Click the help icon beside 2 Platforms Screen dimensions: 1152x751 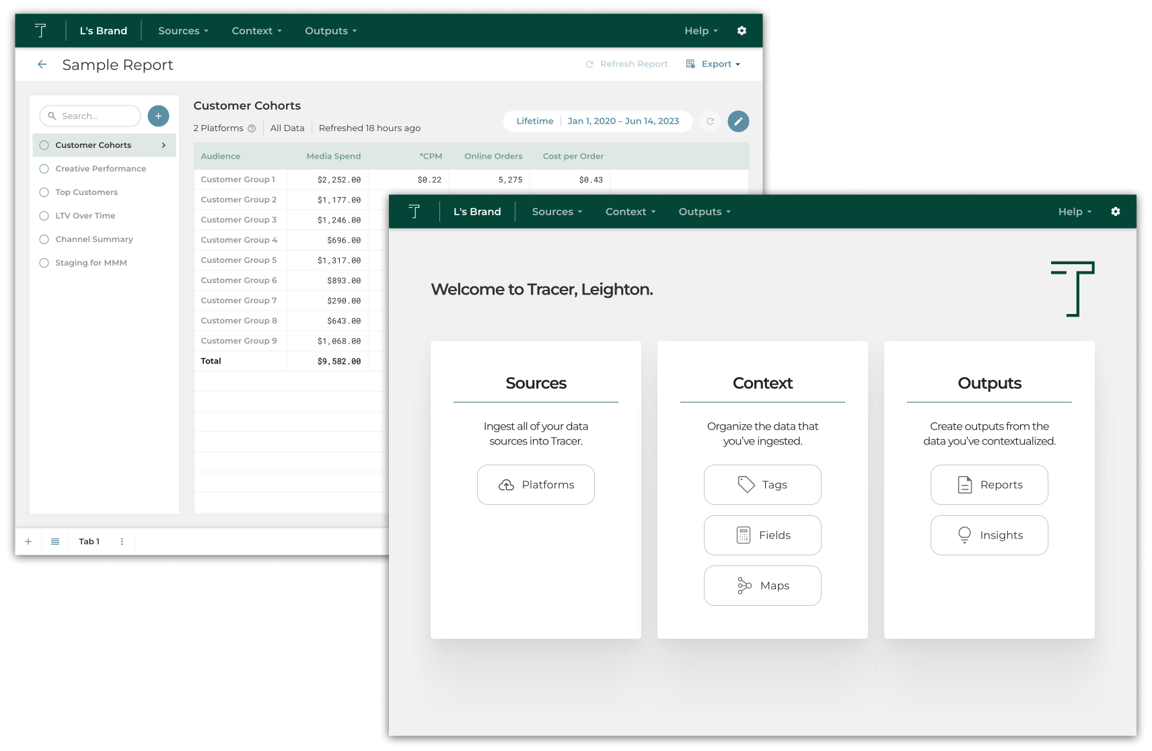pos(252,128)
